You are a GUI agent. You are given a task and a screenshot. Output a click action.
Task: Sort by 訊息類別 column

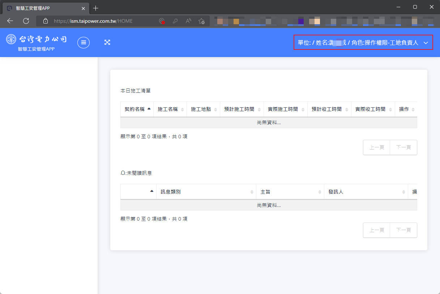tap(206, 192)
